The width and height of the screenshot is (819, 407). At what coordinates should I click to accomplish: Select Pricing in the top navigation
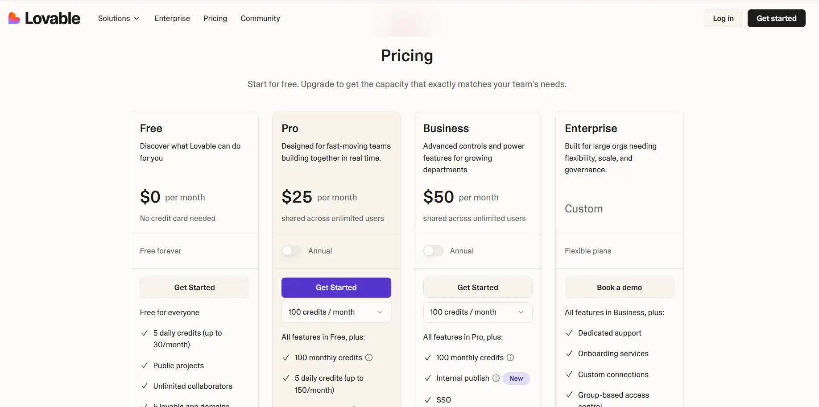tap(215, 18)
